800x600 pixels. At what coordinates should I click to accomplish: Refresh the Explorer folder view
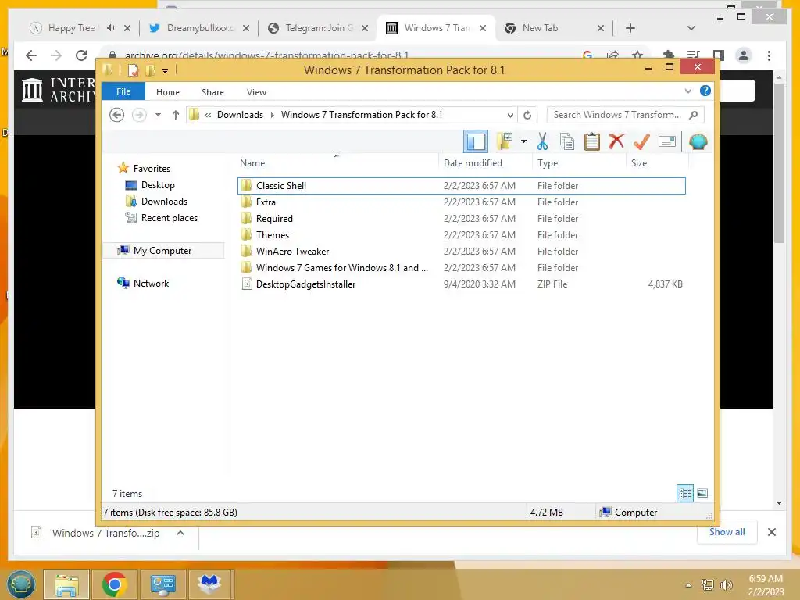[527, 115]
